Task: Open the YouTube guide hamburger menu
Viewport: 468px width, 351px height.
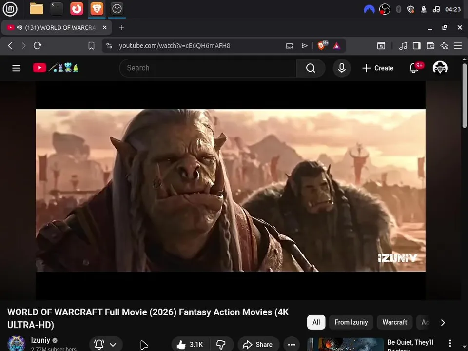Action: click(x=17, y=68)
